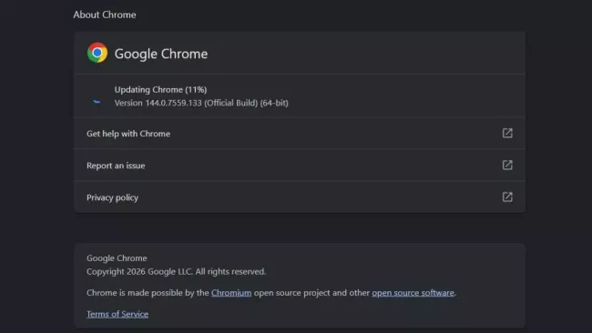Click the Version 144.0.7559.133 text

click(201, 103)
